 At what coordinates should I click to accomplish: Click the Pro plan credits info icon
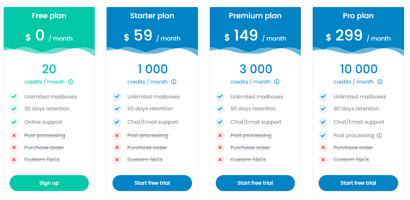(x=380, y=82)
